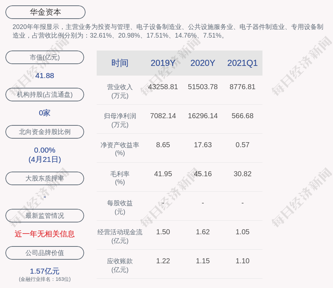This screenshot has width=333, height=288.
Task: Click the 毛利率(%) row label
Action: pos(120,178)
